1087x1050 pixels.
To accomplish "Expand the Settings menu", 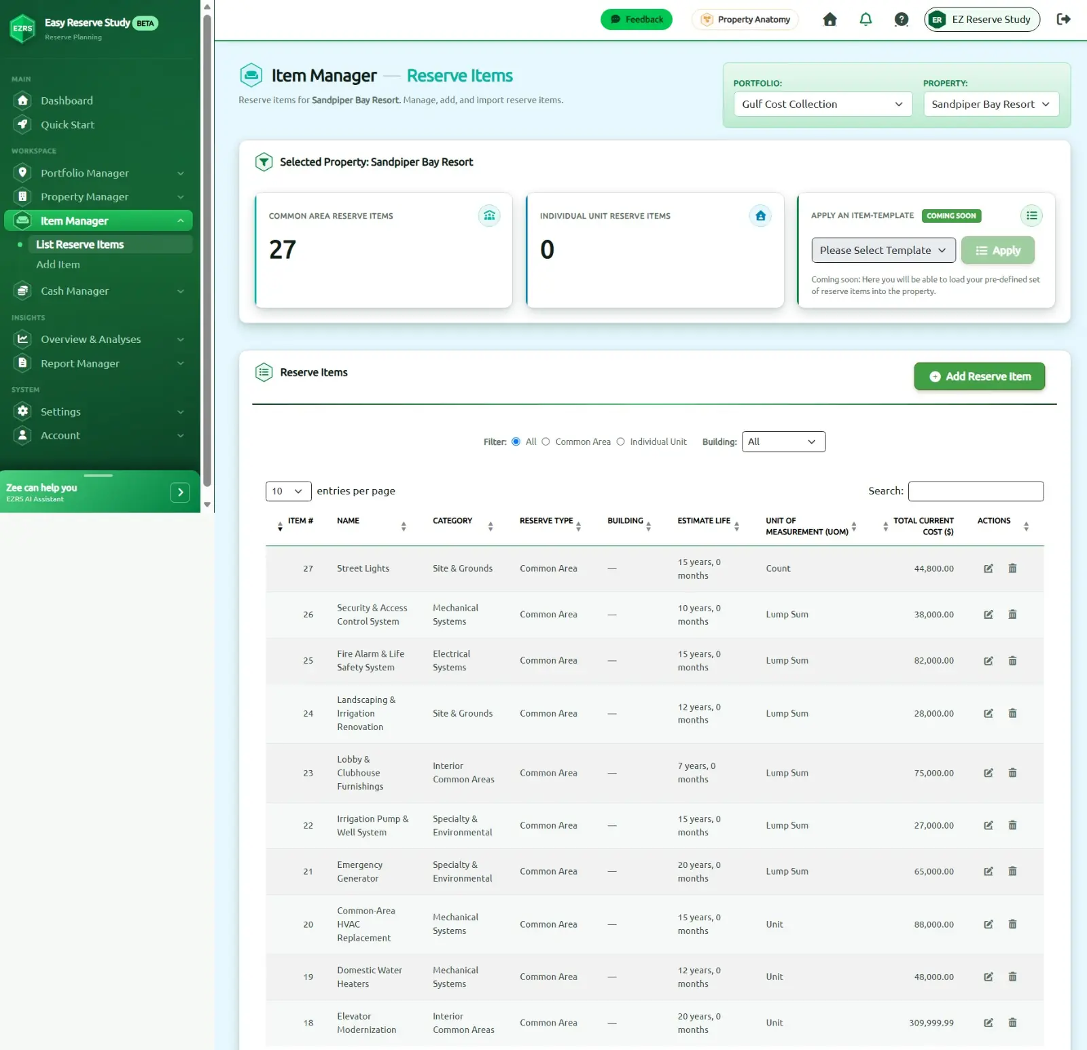I will (x=99, y=412).
